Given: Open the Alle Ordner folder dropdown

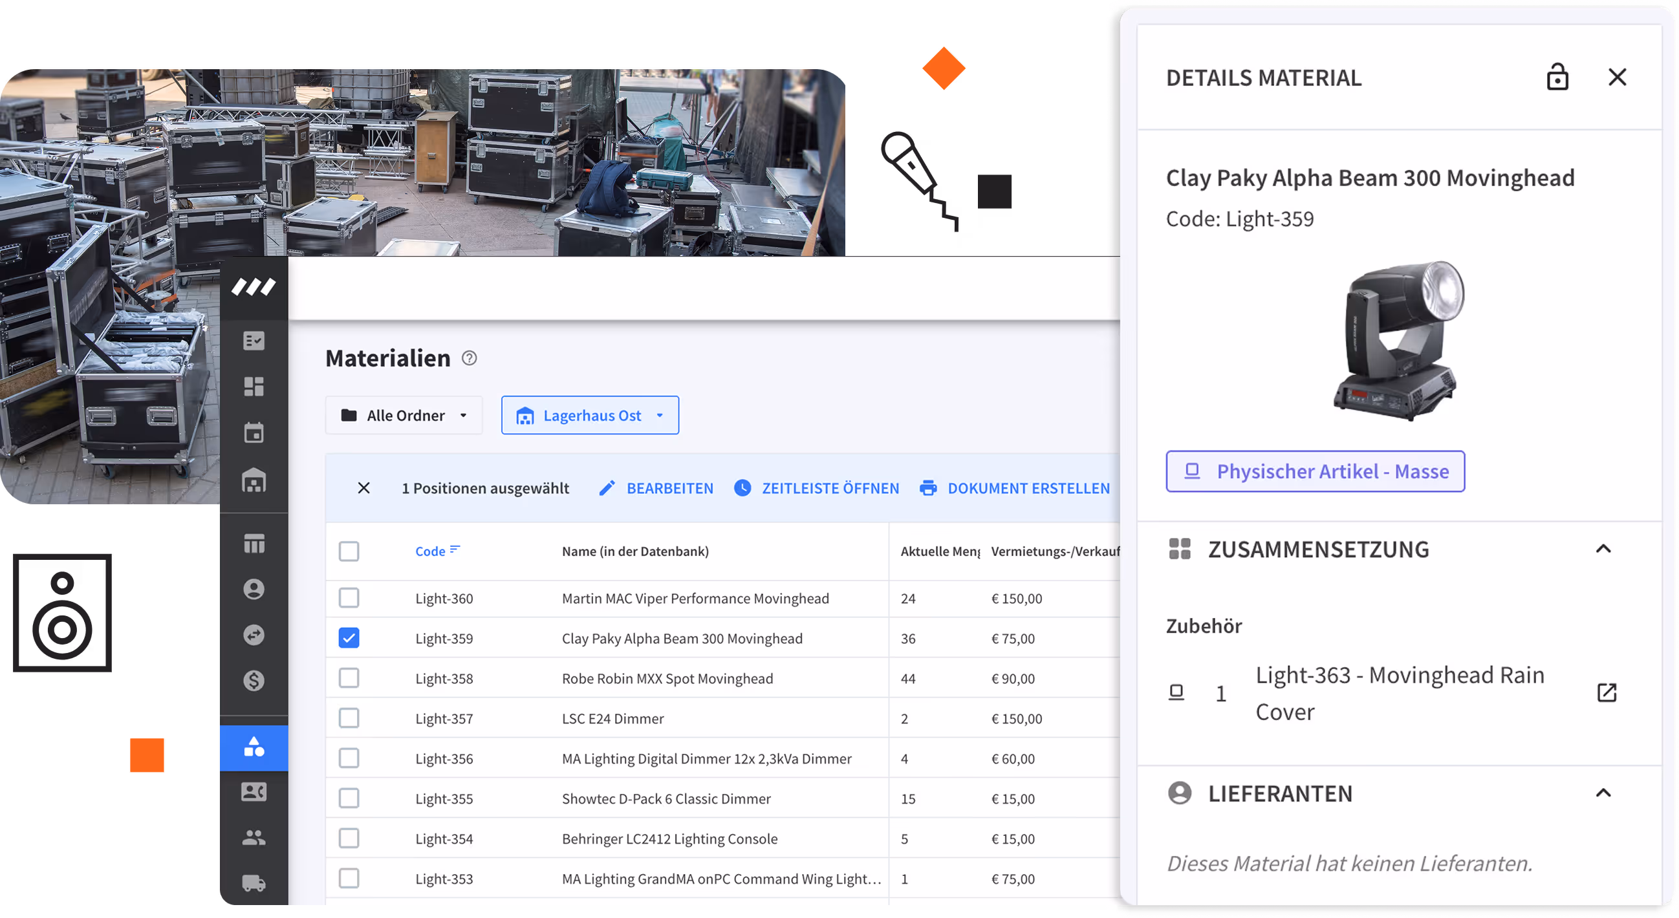Looking at the screenshot, I should pos(404,416).
